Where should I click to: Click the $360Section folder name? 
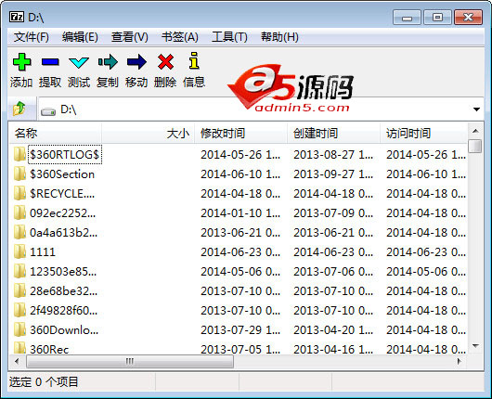pyautogui.click(x=62, y=174)
